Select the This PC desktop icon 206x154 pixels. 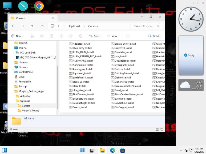coord(7,7)
